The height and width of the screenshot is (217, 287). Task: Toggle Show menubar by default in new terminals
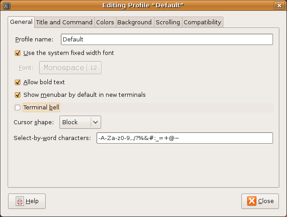point(18,95)
